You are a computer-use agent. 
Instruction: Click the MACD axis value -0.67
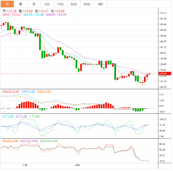coord(162,112)
